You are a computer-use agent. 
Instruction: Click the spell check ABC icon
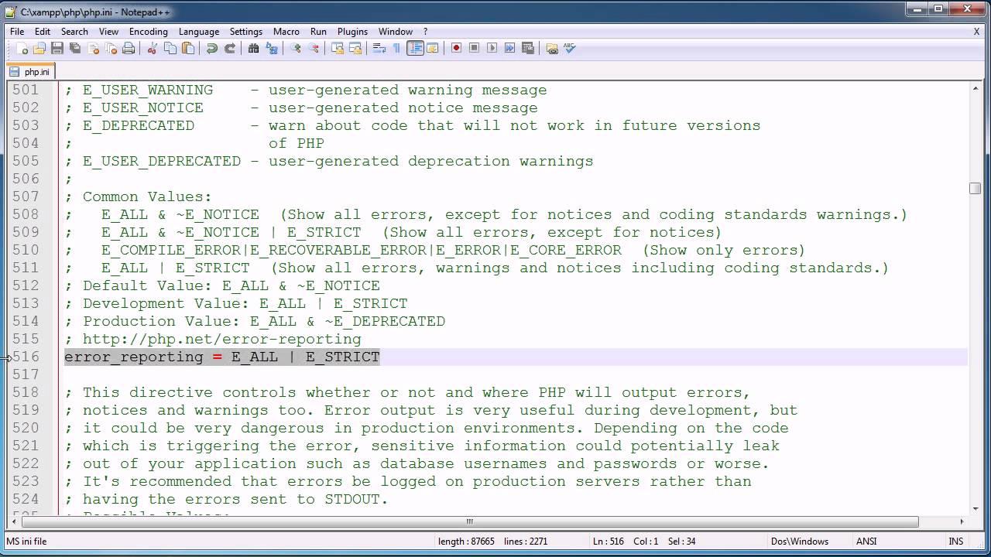click(570, 48)
